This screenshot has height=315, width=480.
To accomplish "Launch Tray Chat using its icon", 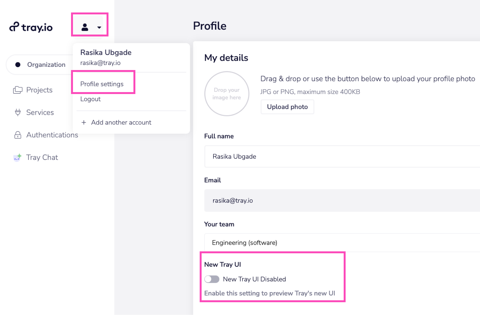I will [x=17, y=157].
